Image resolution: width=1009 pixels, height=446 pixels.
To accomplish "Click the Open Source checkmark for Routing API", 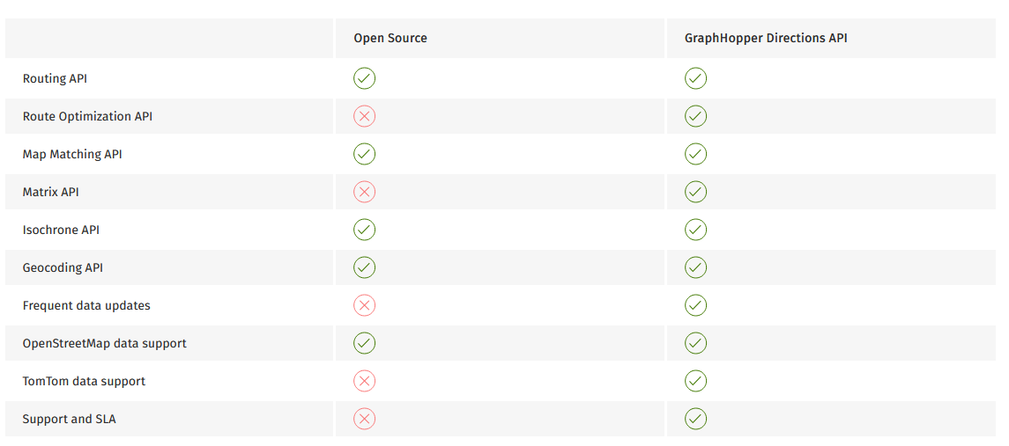I will coord(364,78).
